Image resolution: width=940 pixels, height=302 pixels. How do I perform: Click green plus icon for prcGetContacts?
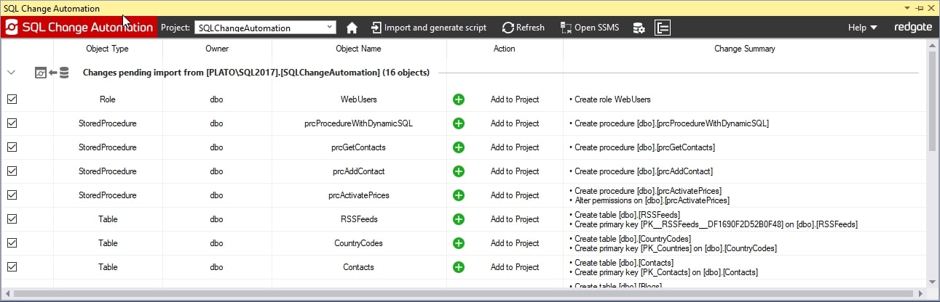coord(459,147)
